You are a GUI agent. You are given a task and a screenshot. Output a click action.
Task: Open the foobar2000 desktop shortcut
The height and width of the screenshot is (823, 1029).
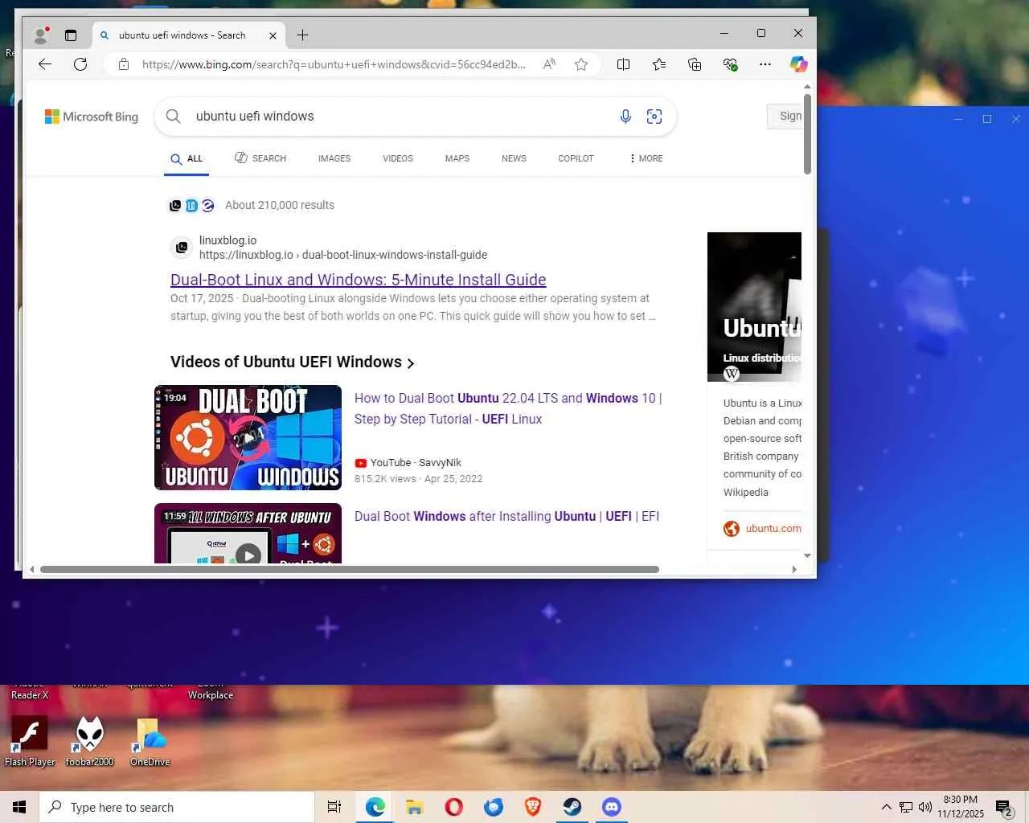click(89, 741)
